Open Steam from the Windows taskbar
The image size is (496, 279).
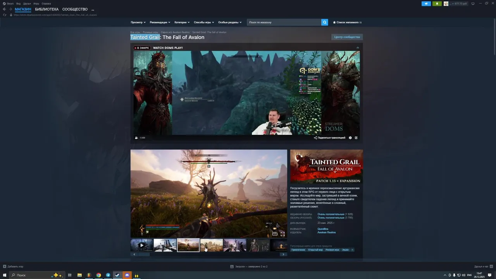pyautogui.click(x=117, y=275)
